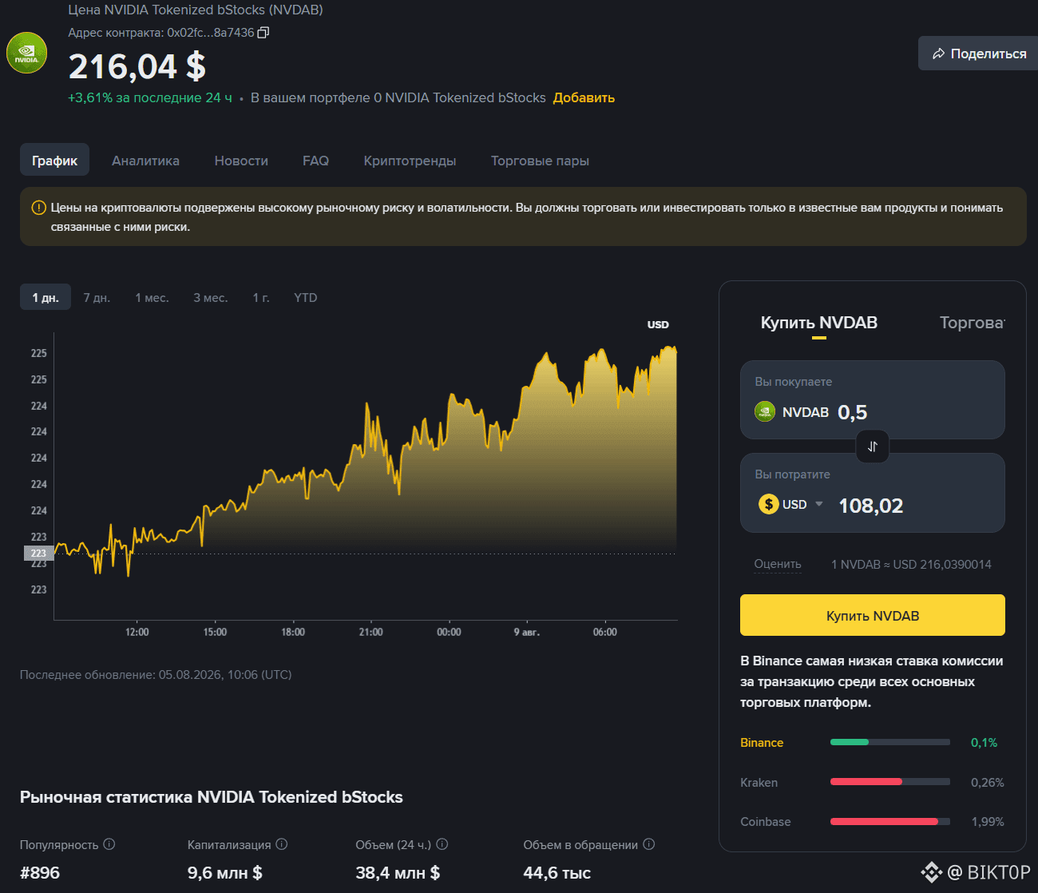Open info icon next to Объем в обращении
This screenshot has height=893, width=1038.
[649, 844]
